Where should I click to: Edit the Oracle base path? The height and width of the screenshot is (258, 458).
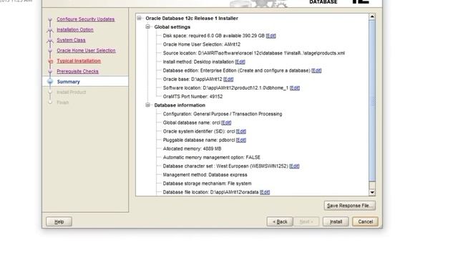coord(228,80)
